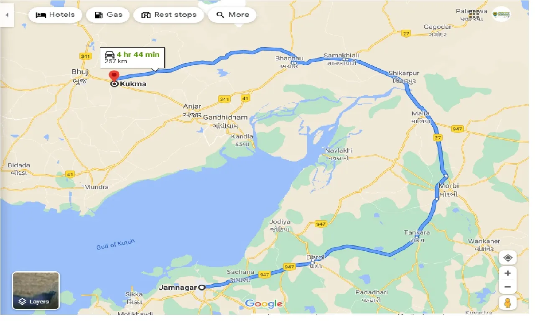Click the Morbi waypoint on route
The height and width of the screenshot is (321, 535).
[x=446, y=176]
